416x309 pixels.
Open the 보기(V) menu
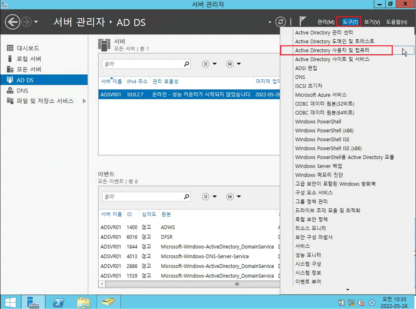click(x=372, y=22)
